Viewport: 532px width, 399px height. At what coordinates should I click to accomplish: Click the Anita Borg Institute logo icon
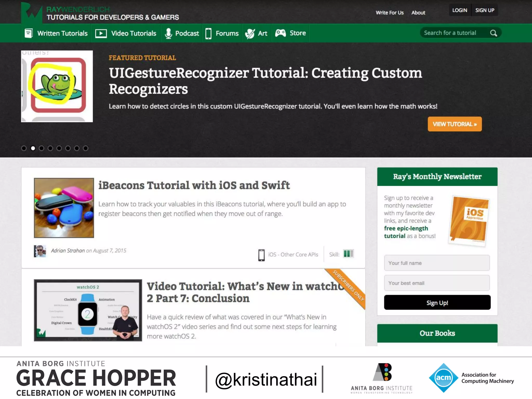[x=383, y=372]
